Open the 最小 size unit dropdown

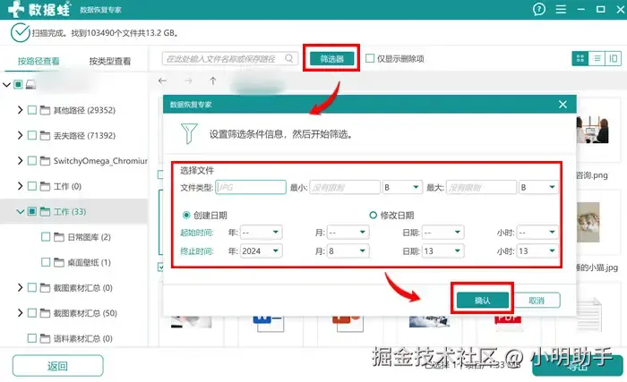pos(402,187)
